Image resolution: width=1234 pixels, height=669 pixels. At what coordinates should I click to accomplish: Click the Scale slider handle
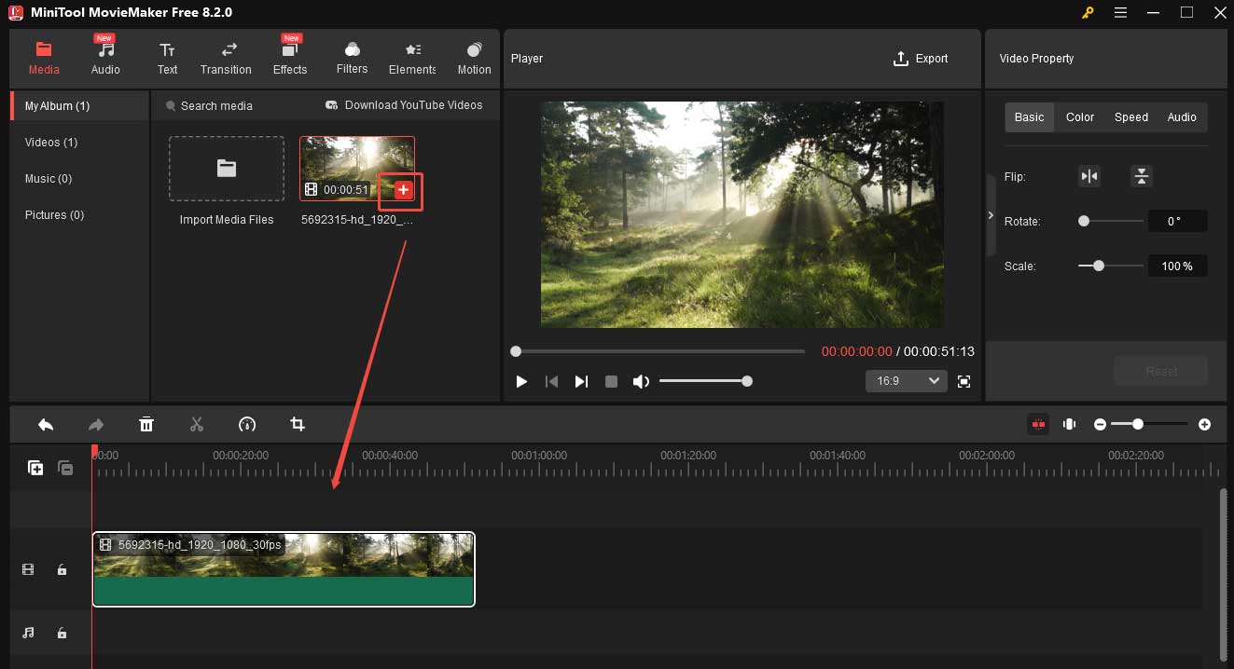(1099, 266)
